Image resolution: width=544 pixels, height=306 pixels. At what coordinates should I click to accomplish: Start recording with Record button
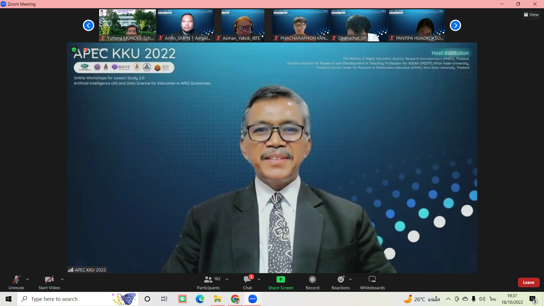[x=312, y=282]
